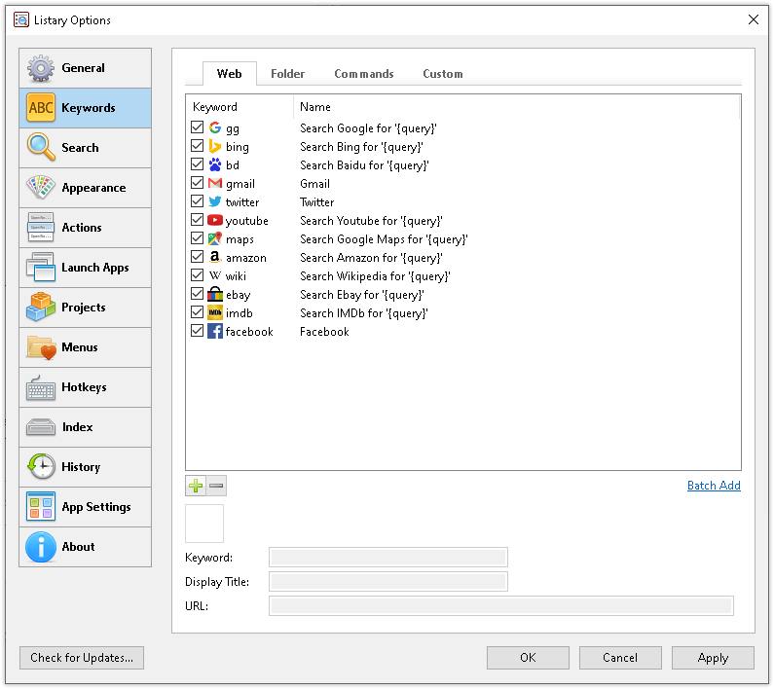This screenshot has width=774, height=689.
Task: Disable the twitter keyword checkbox
Action: [x=198, y=202]
